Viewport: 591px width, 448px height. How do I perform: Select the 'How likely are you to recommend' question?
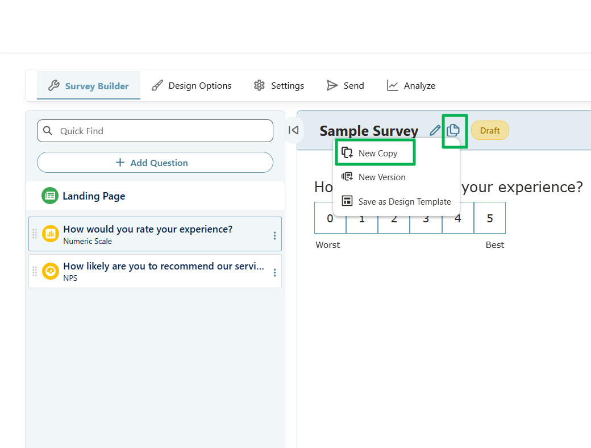click(155, 271)
